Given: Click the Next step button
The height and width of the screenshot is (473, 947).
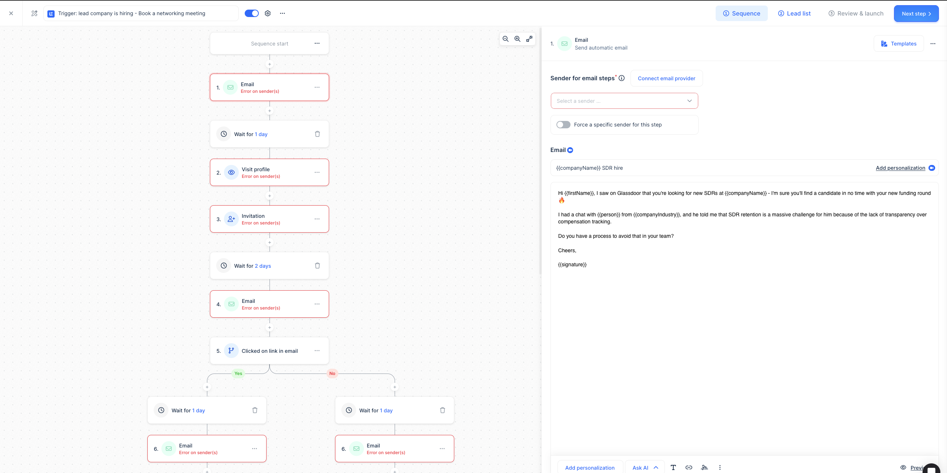Looking at the screenshot, I should click(916, 14).
